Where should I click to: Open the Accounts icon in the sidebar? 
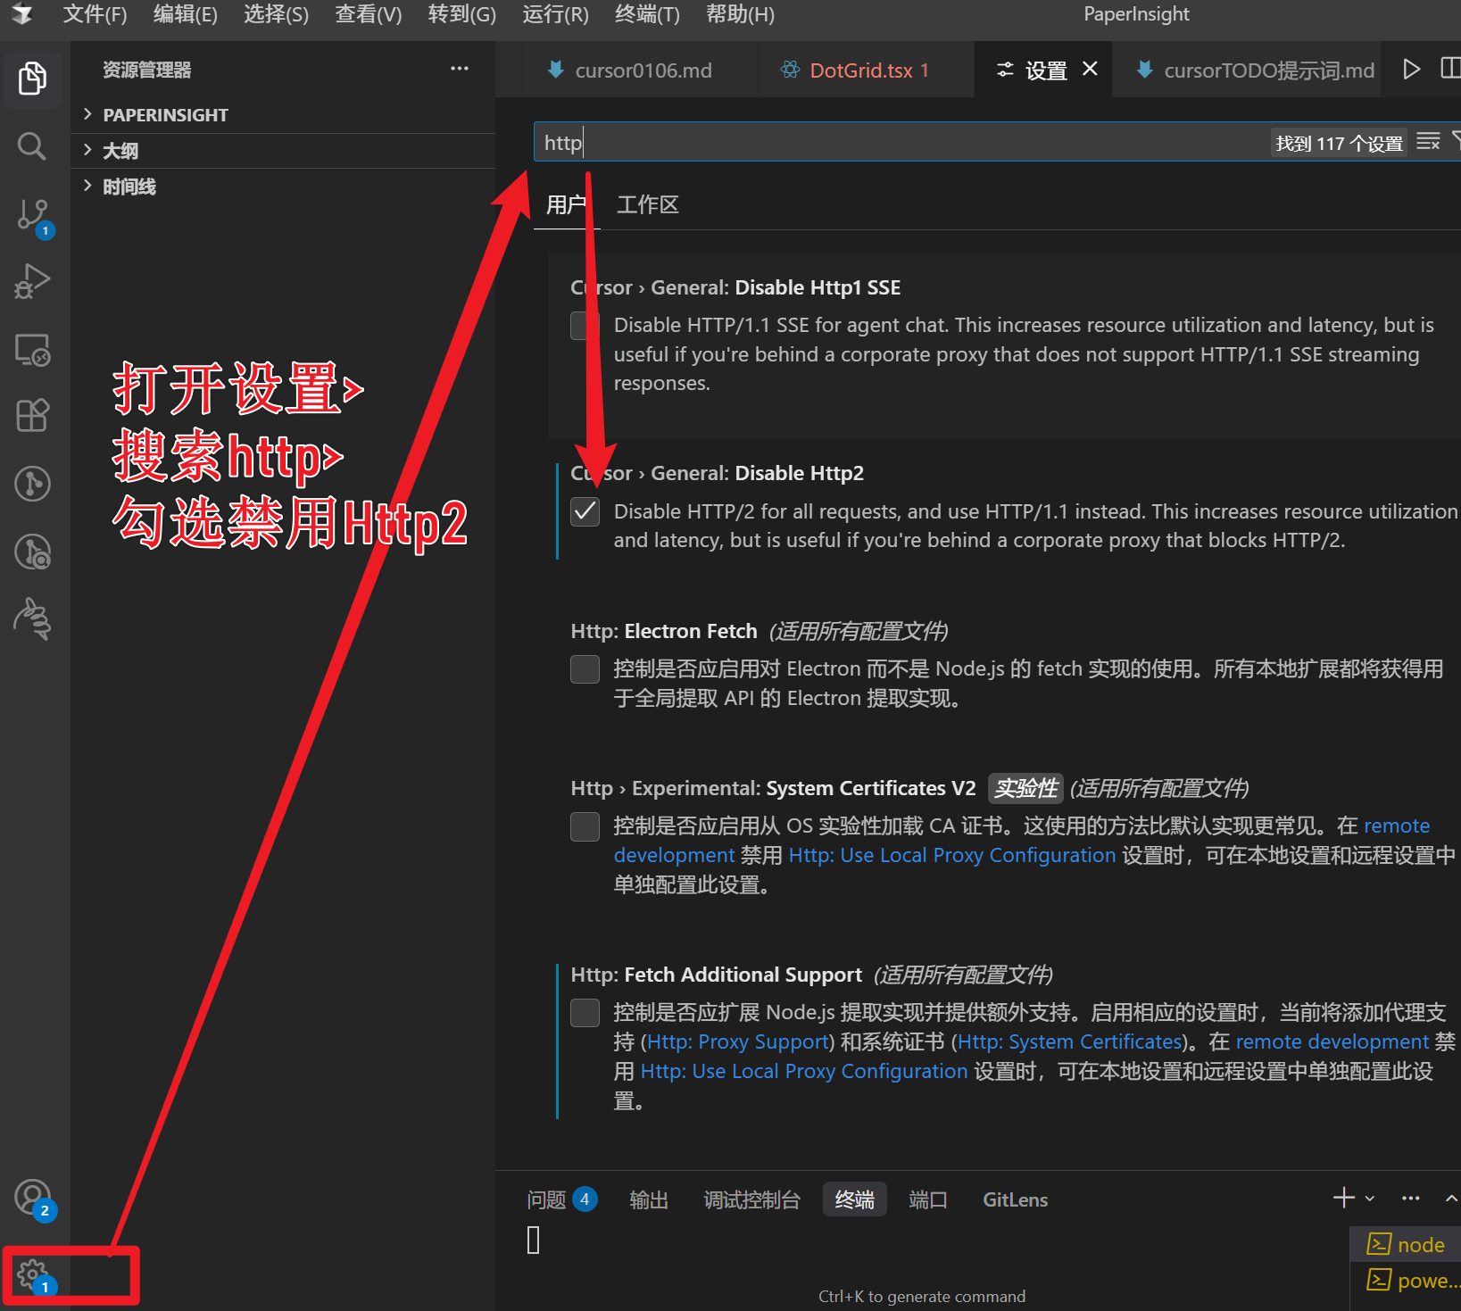32,1196
